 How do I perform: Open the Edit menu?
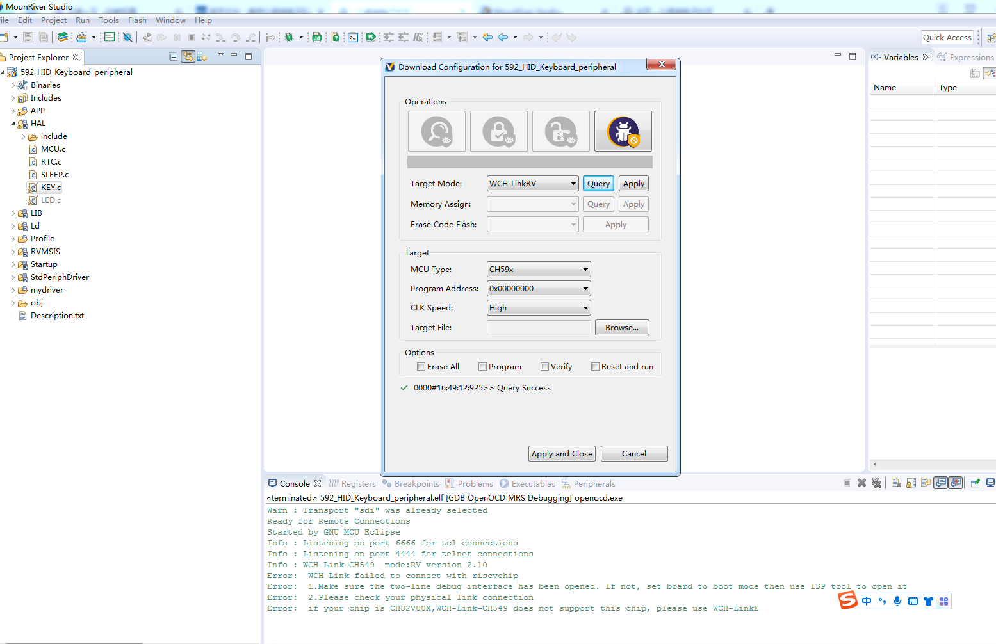point(25,20)
